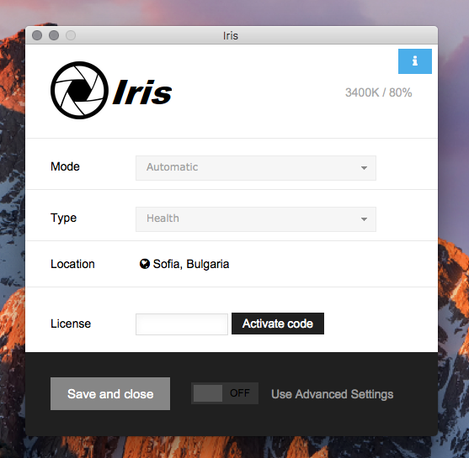Screen dimensions: 469x458
Task: Click the blue info icon button
Action: point(415,61)
